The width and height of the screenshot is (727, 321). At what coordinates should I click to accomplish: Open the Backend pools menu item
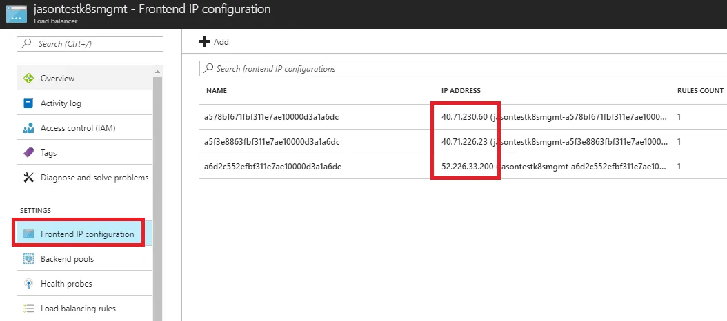tap(84, 259)
